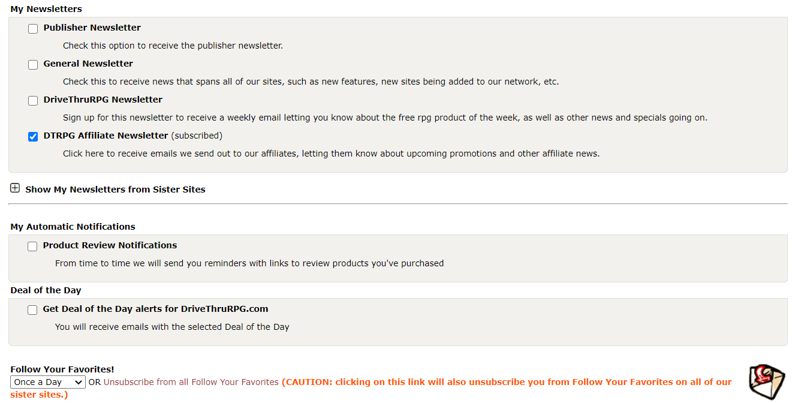
Task: Toggle Deal of the Day alerts checkbox
Action: coord(32,310)
